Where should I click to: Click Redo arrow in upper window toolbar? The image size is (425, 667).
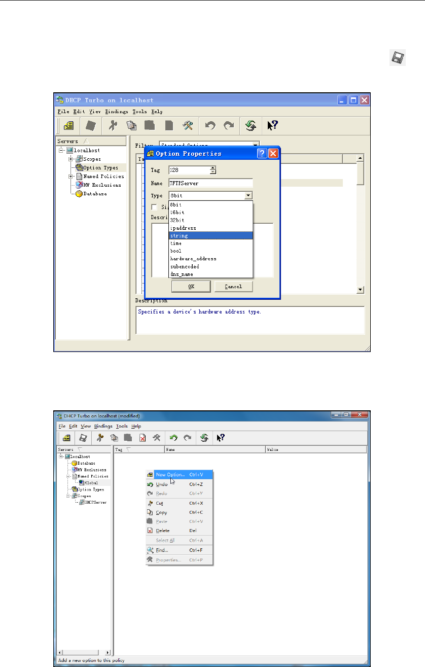tap(228, 125)
